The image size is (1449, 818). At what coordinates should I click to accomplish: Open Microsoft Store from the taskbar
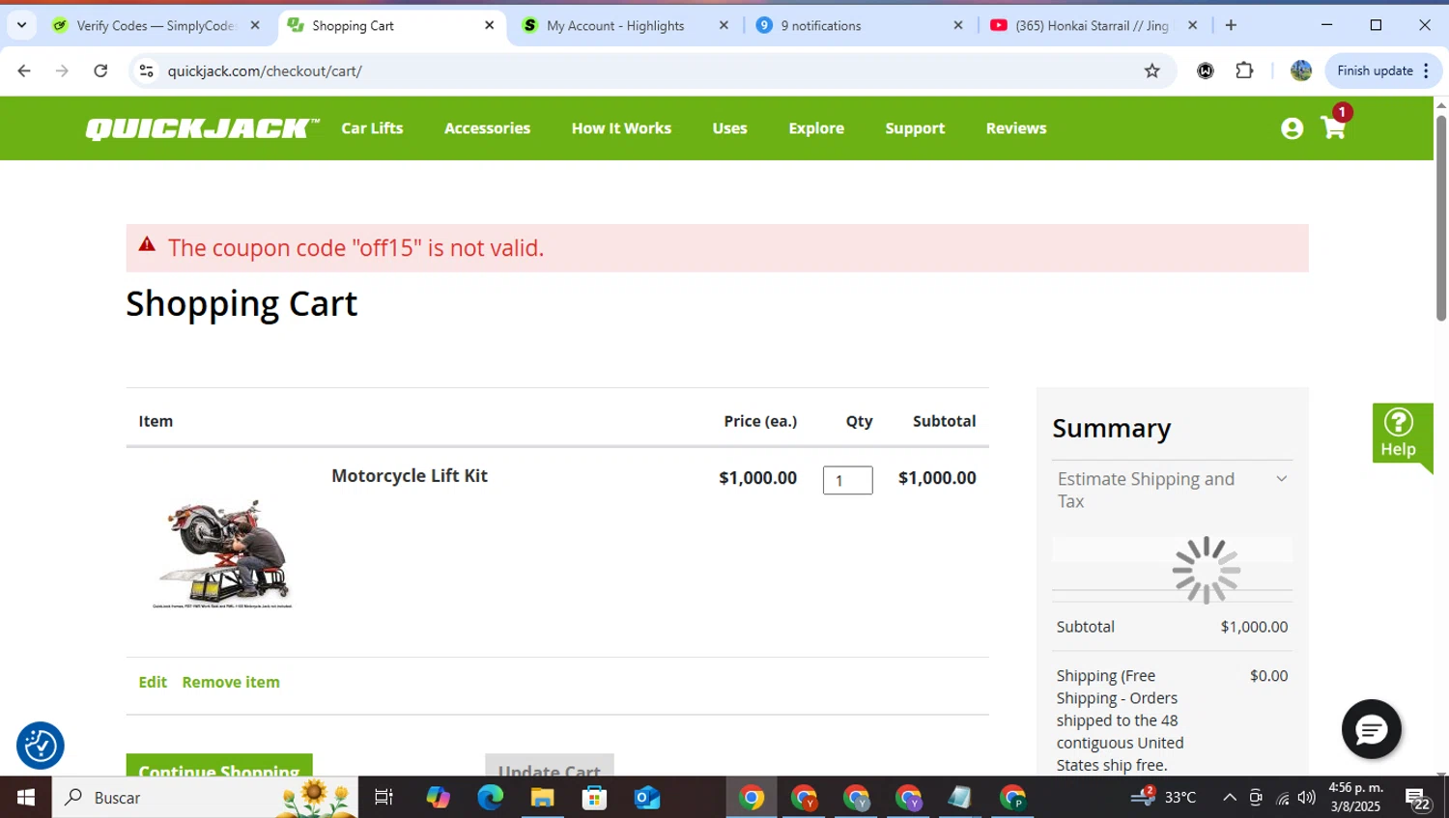pyautogui.click(x=594, y=797)
